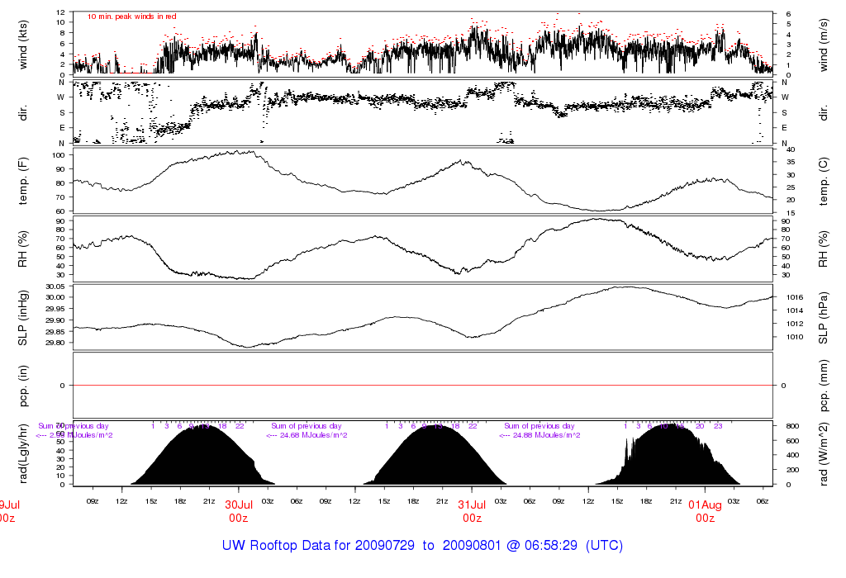Click the '21z' tick just before 30Jul
Screen dimensions: 846x578
coord(209,501)
